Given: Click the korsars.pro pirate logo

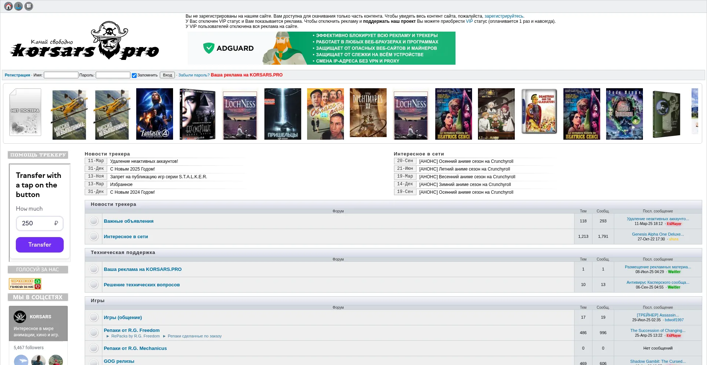Looking at the screenshot, I should coord(85,41).
